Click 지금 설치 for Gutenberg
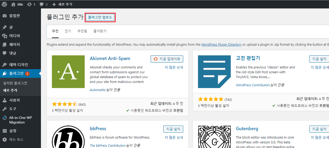This screenshot has height=148, width=329. coord(319,129)
